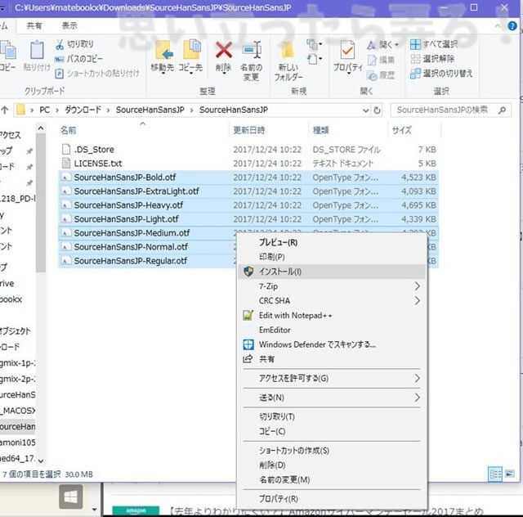This screenshot has width=523, height=517.
Task: Click the scissors Cut icon in ribbon
Action: pos(60,44)
